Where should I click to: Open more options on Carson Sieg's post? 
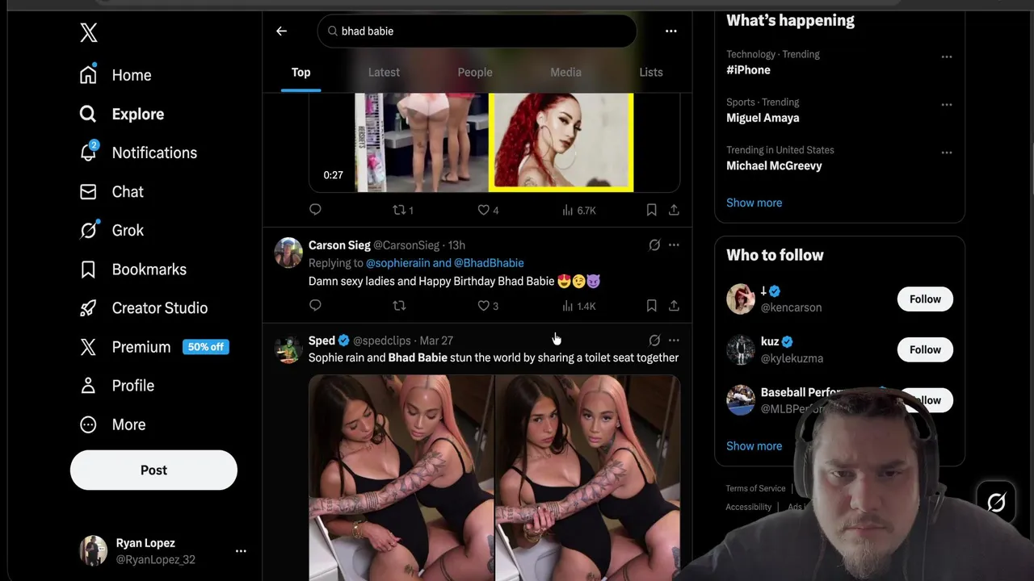tap(674, 245)
